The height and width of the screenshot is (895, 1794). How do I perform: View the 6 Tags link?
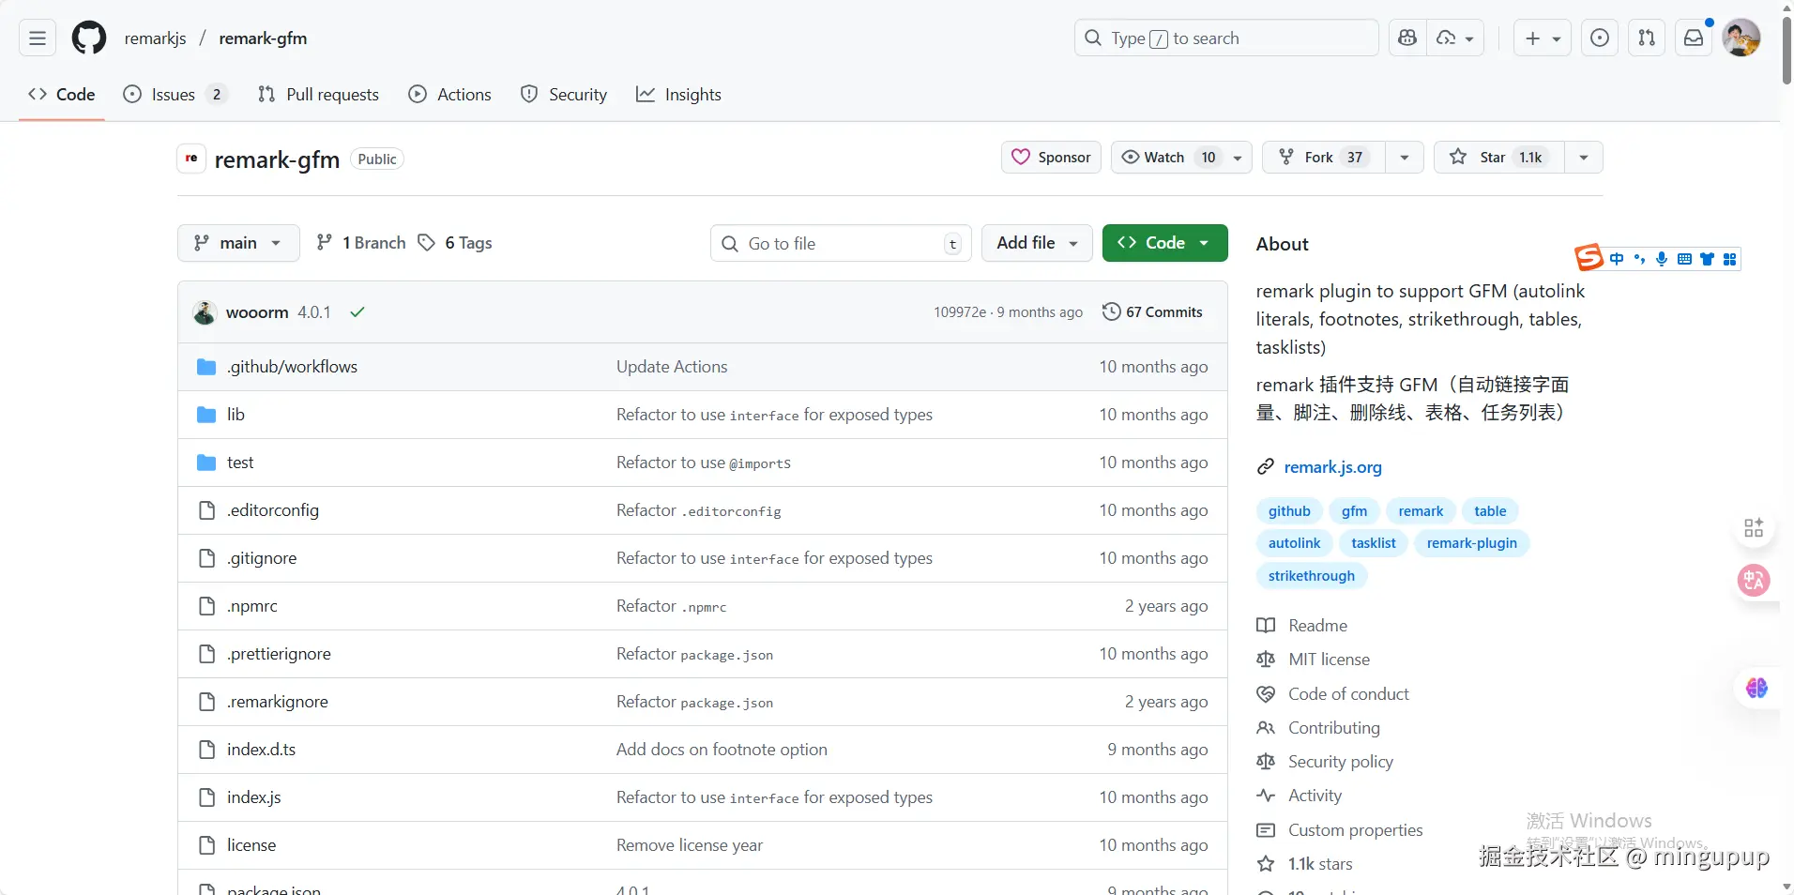(x=455, y=243)
